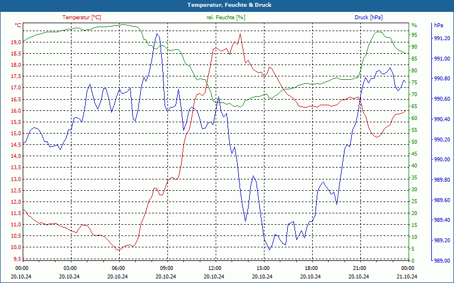Click the 85 tick on humidity axis
The width and height of the screenshot is (454, 283).
pyautogui.click(x=414, y=59)
